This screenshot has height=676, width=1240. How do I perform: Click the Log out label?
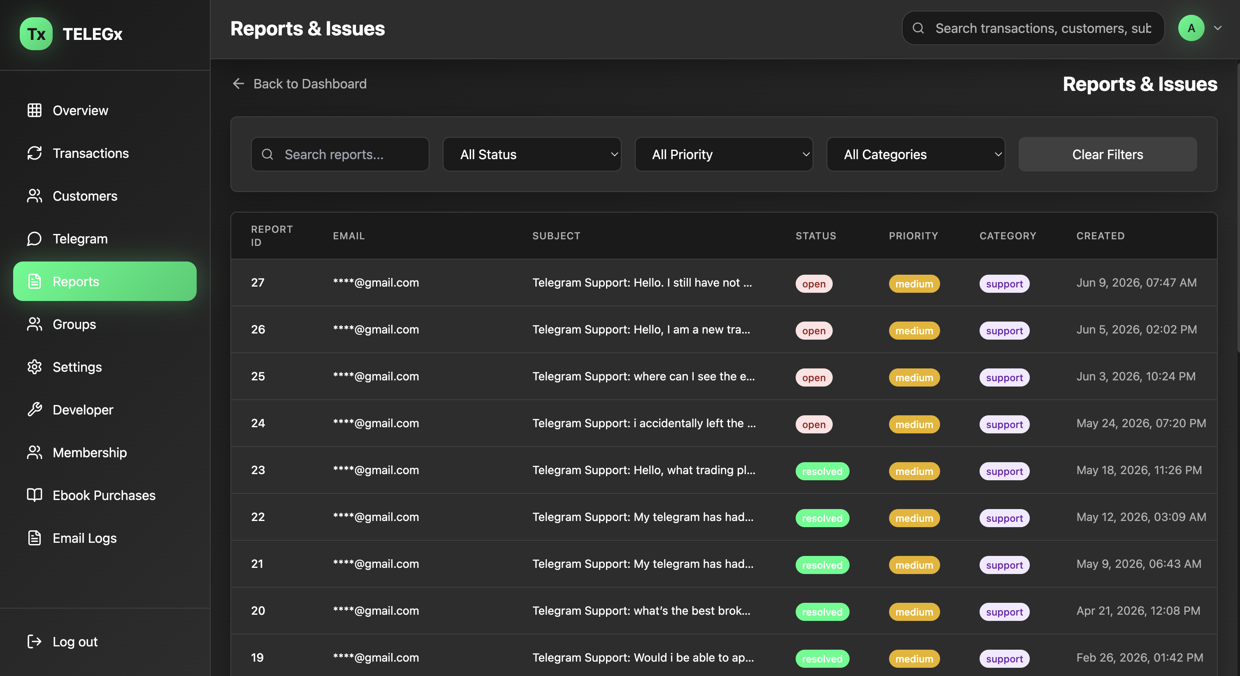click(75, 641)
